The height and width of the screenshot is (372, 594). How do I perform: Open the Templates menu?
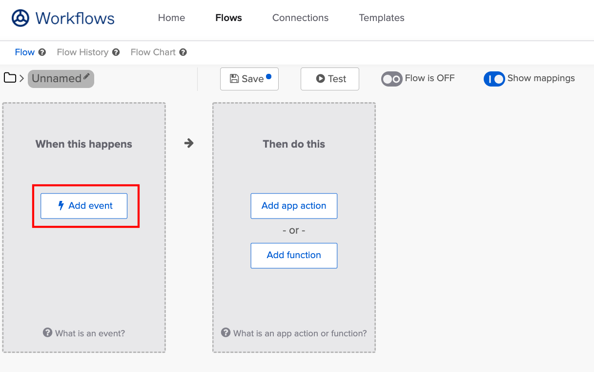coord(382,18)
